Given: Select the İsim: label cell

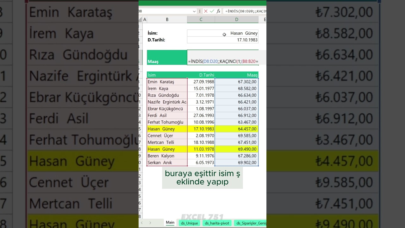Looking at the screenshot, I should [x=167, y=33].
